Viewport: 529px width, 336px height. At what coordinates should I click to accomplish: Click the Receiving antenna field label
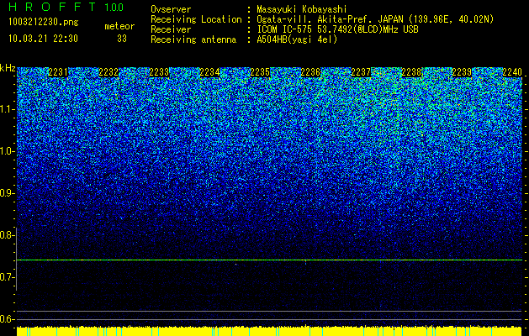193,39
